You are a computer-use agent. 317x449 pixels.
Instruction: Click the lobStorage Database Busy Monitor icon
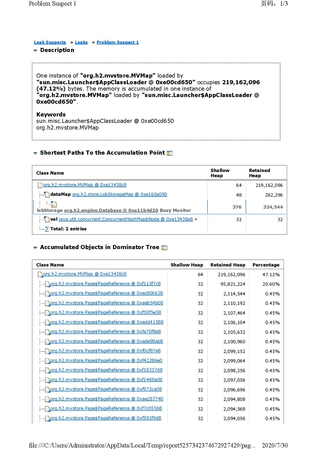[x=54, y=204]
